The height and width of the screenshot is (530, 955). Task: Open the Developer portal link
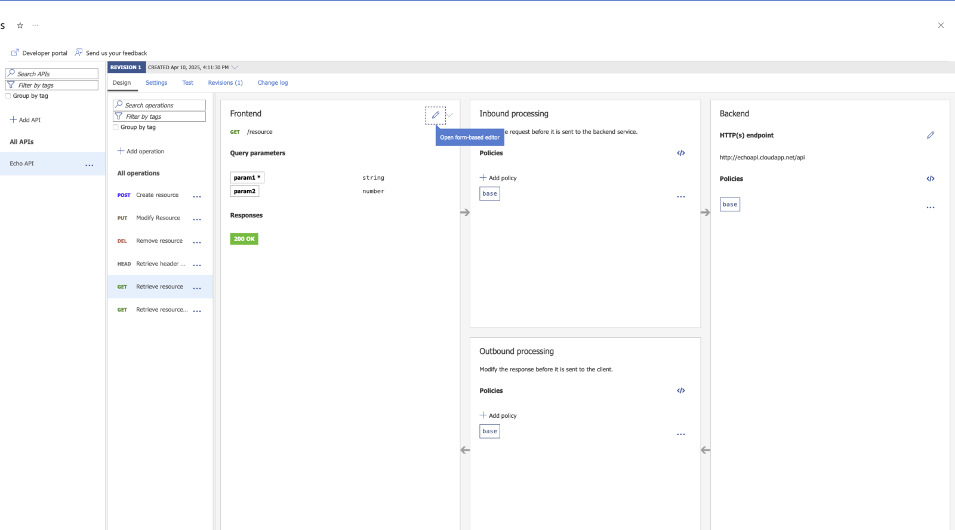tap(39, 53)
